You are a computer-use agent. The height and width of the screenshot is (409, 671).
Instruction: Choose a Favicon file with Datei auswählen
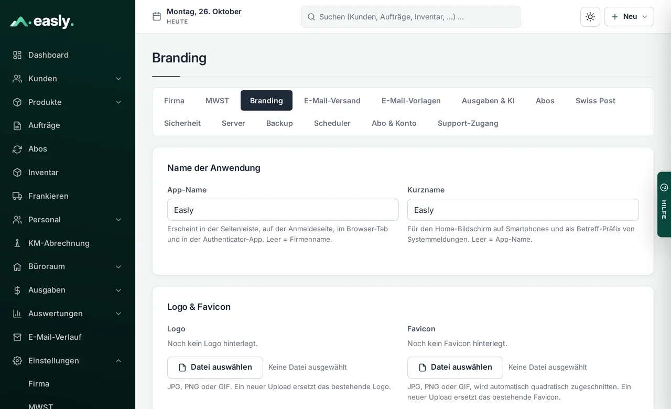pos(455,368)
